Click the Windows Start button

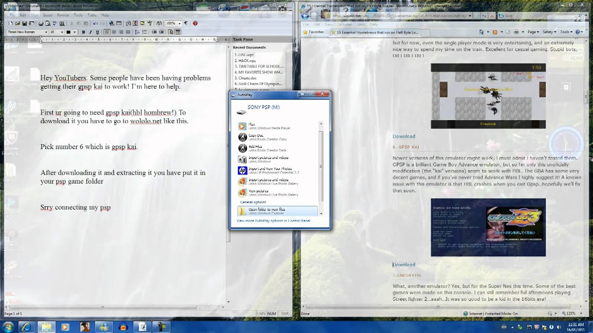click(x=9, y=327)
